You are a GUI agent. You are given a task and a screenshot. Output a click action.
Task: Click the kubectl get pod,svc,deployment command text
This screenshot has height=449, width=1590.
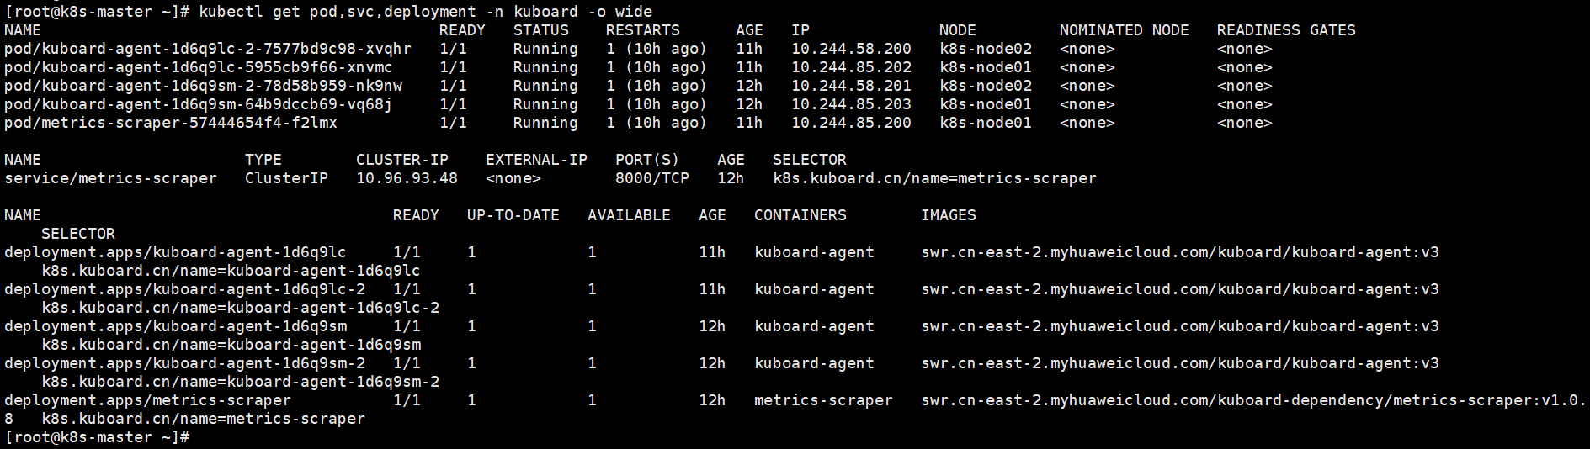coord(425,12)
